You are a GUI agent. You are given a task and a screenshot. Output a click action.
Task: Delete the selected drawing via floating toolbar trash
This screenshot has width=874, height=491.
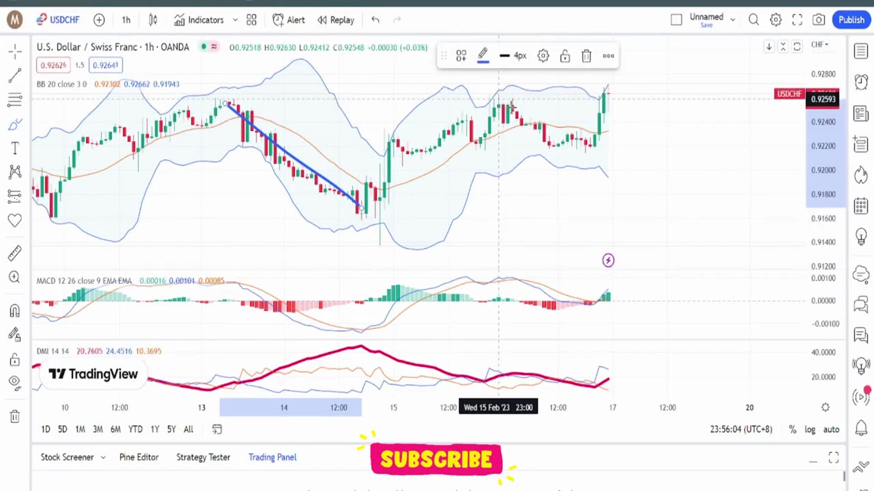pos(587,56)
